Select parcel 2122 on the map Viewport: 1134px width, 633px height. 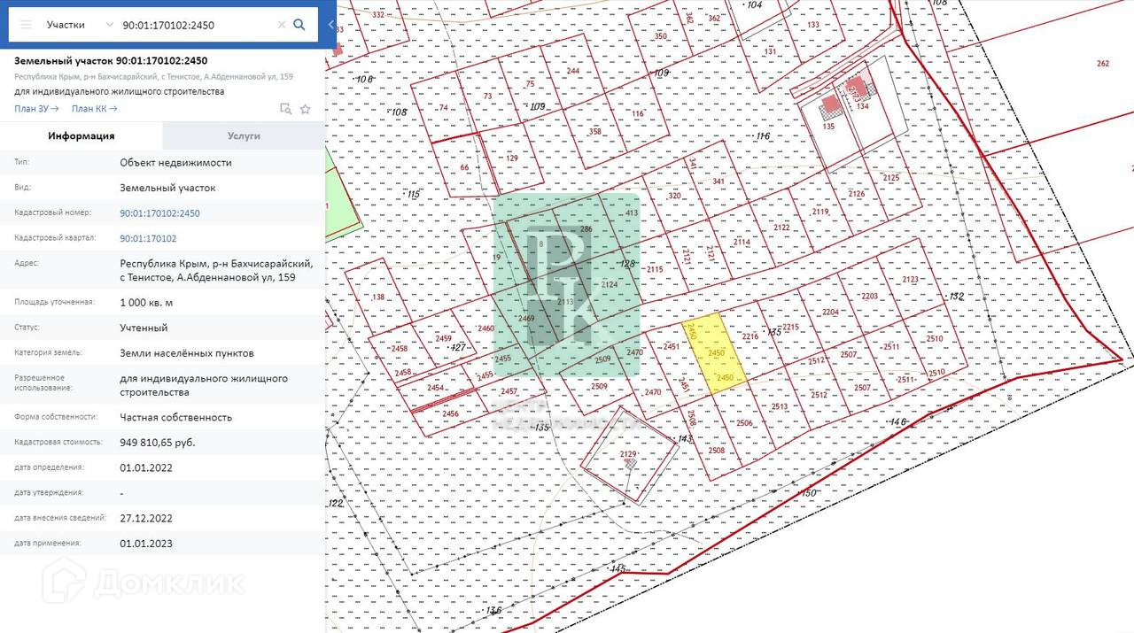(780, 228)
